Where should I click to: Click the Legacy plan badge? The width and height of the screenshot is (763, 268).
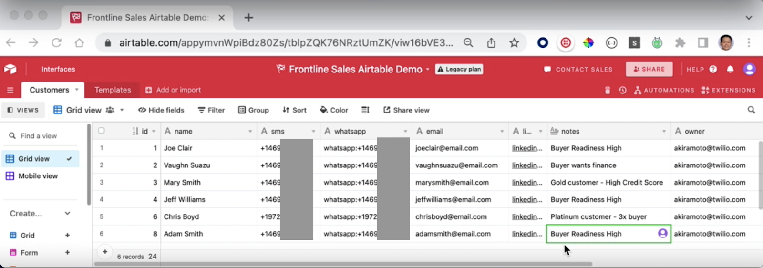coord(459,69)
